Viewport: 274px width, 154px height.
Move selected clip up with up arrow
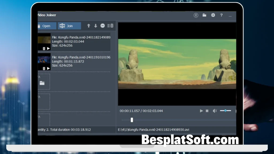point(89,26)
